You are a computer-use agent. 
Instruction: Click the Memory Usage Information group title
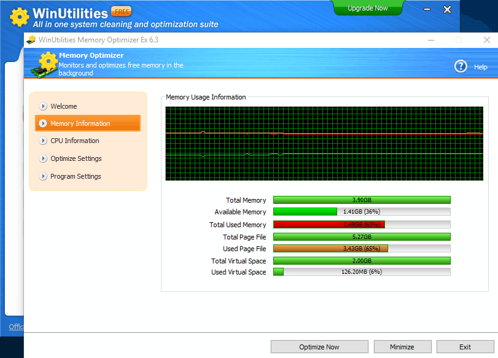pyautogui.click(x=206, y=97)
